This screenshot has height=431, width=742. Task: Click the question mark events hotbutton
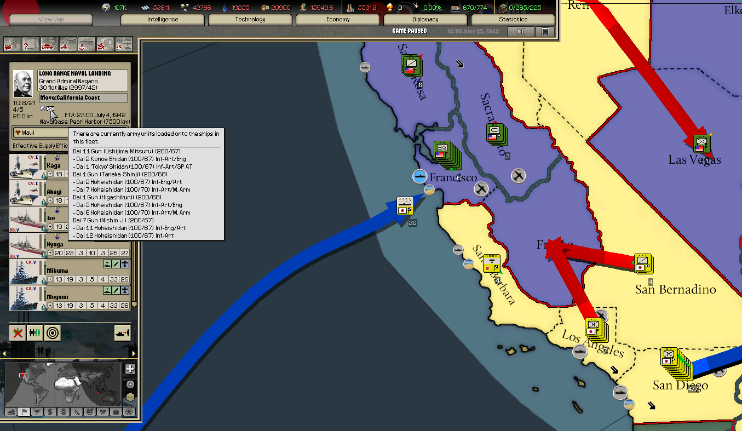coord(31,44)
